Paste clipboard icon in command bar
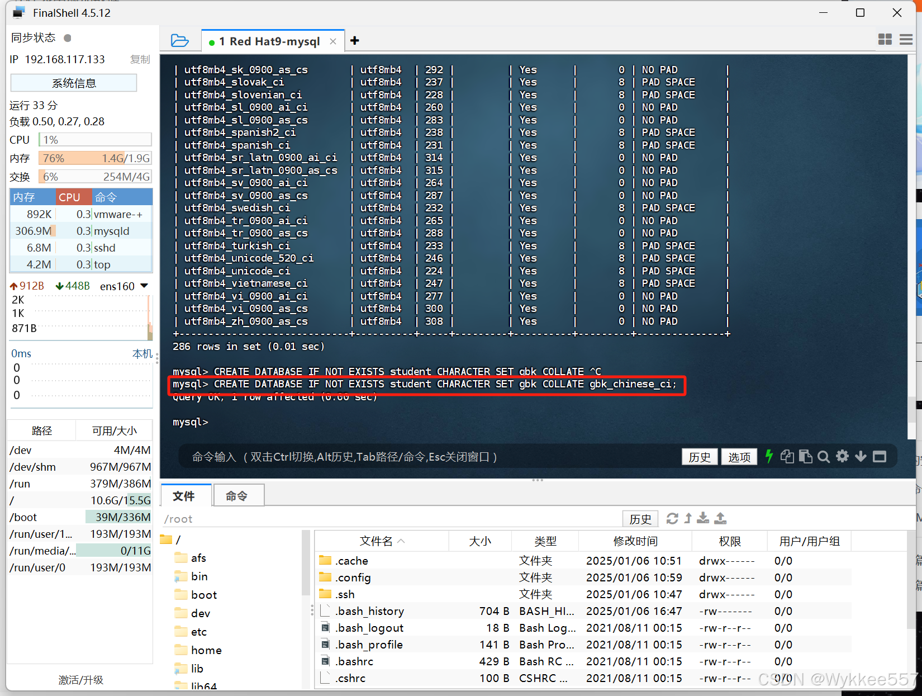The height and width of the screenshot is (696, 922). point(805,457)
